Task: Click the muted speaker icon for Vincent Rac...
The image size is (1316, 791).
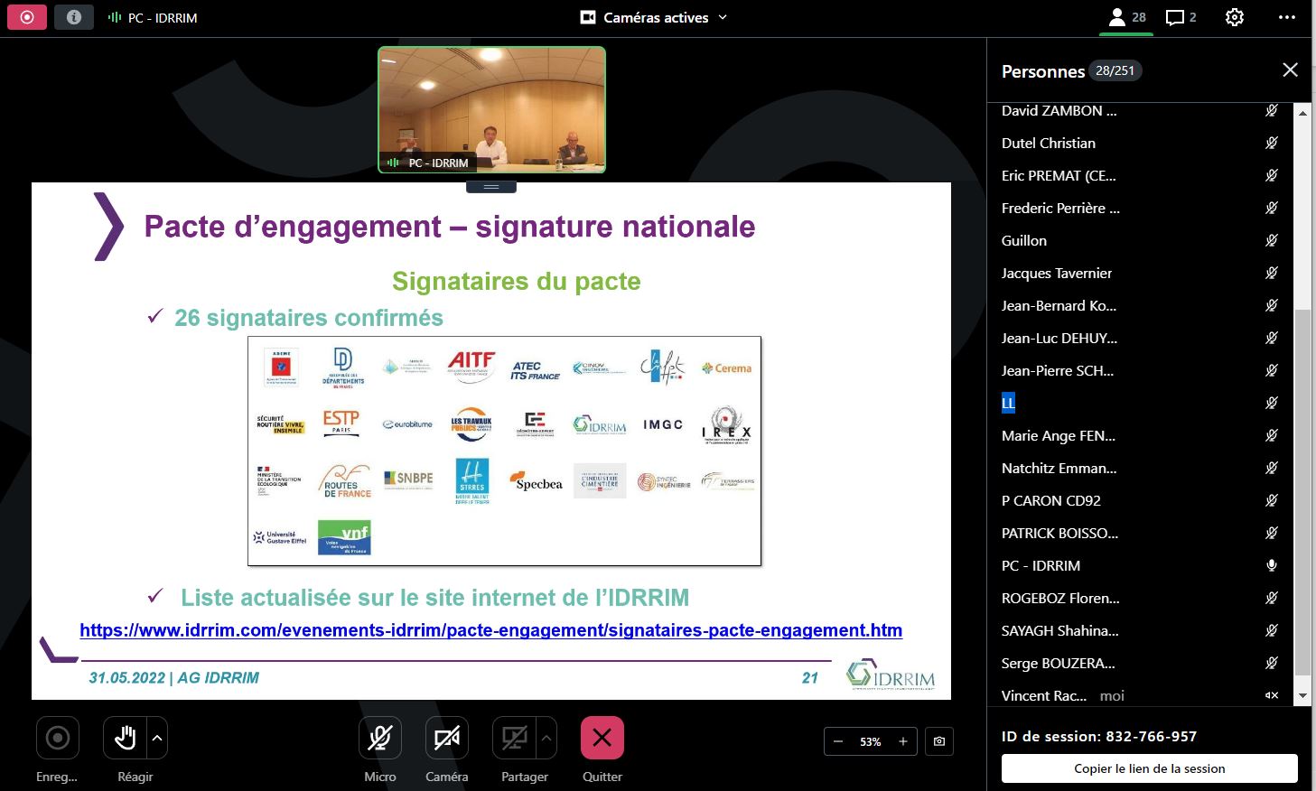Action: click(x=1272, y=695)
